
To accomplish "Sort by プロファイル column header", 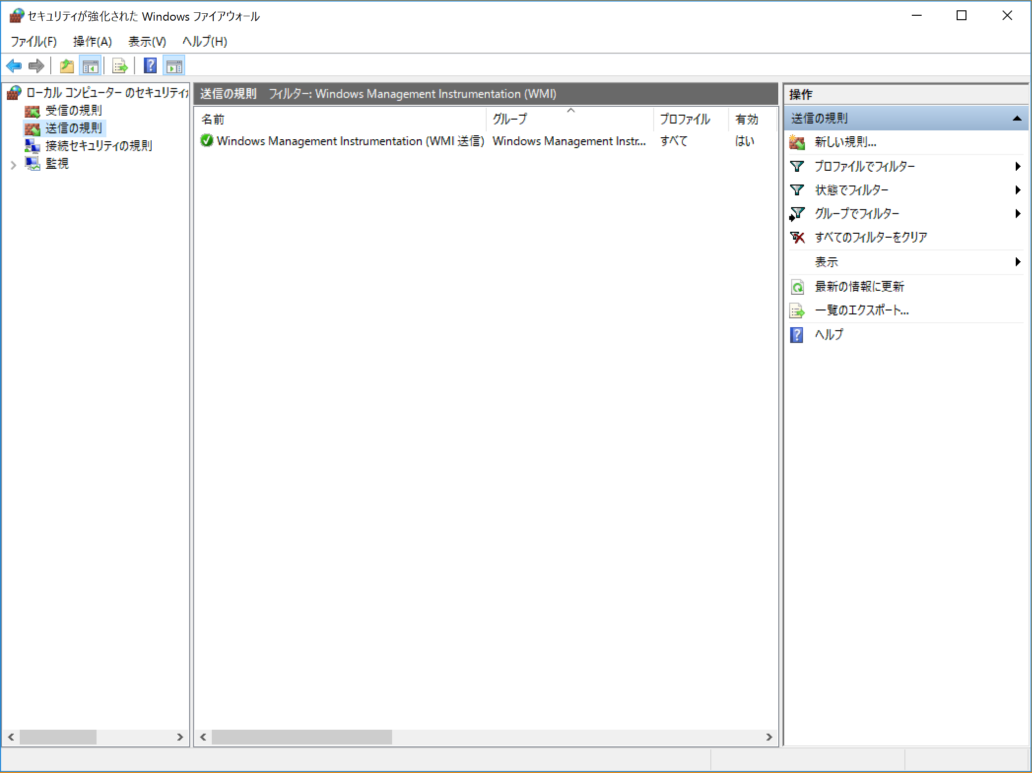I will click(691, 119).
